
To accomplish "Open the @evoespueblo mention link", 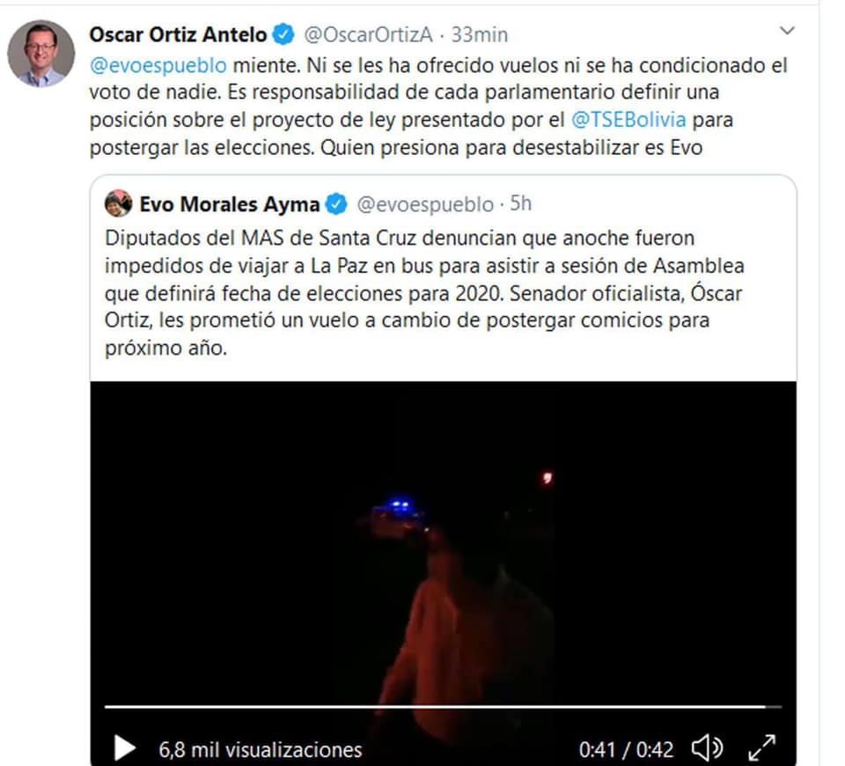I will pos(158,66).
